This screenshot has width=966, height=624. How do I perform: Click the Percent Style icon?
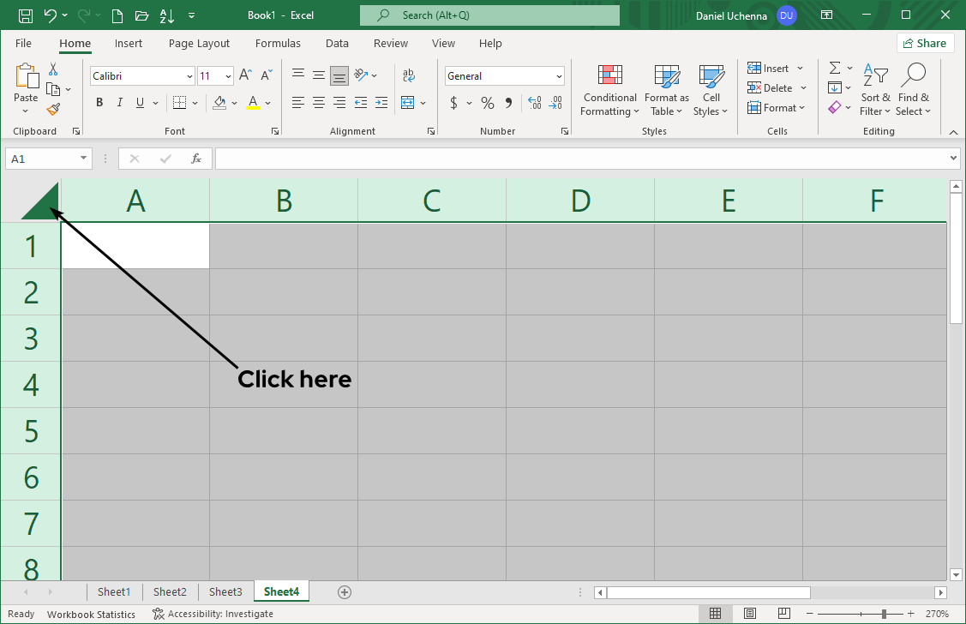[487, 103]
